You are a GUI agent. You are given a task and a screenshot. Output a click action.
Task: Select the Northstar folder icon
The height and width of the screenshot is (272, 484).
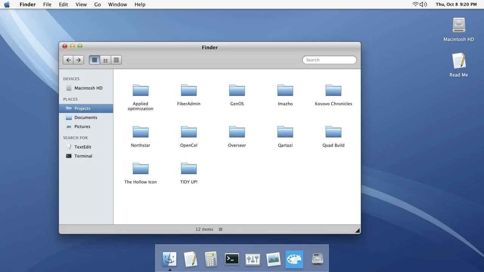coord(141,132)
